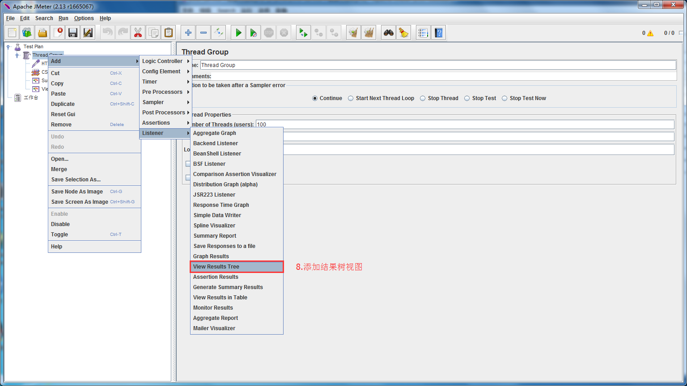Click the Close test plan toolbar icon
Image resolution: width=687 pixels, height=386 pixels.
point(58,33)
